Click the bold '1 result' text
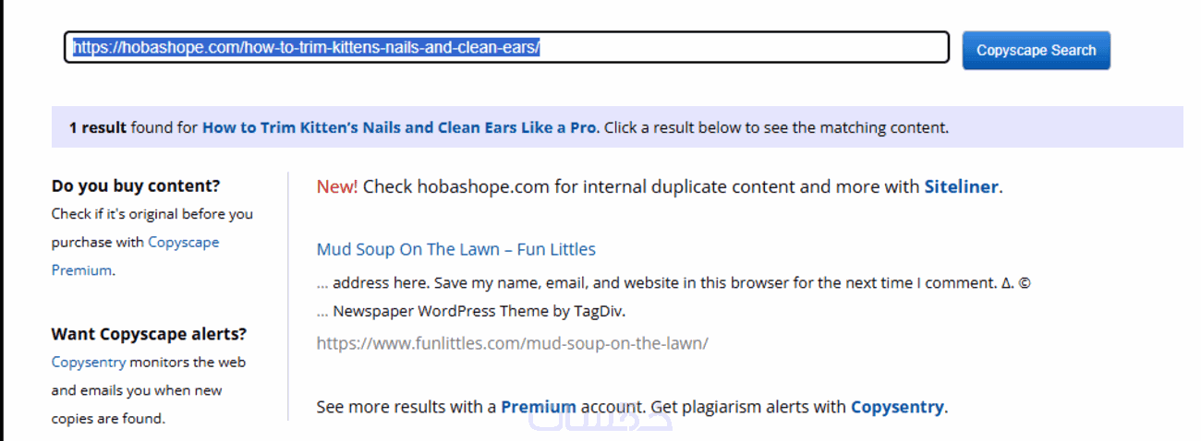This screenshot has height=441, width=1201. (97, 127)
